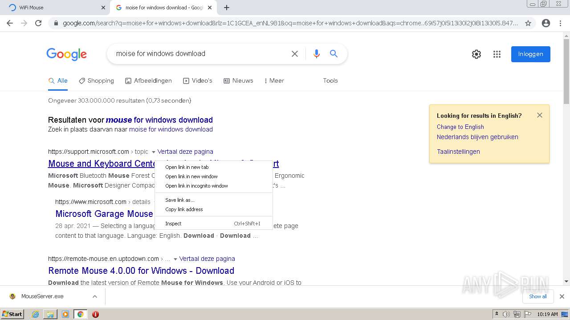This screenshot has width=570, height=320.
Task: Close the moise for windows download tab
Action: [x=210, y=8]
